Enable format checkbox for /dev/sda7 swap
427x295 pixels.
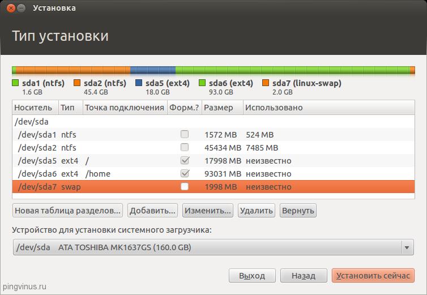[x=185, y=187]
